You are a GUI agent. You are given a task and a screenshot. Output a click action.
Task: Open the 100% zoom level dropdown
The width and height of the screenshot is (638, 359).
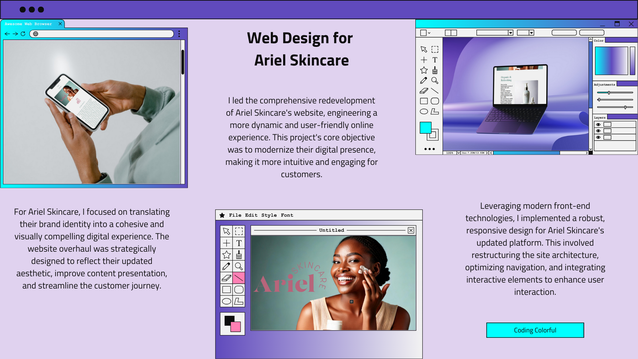(459, 153)
